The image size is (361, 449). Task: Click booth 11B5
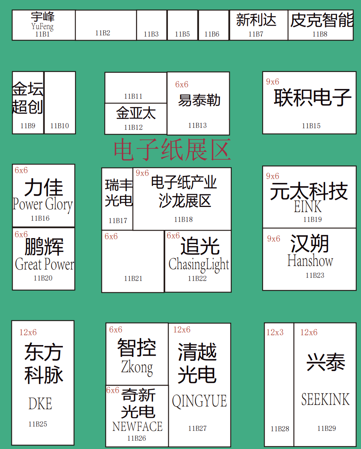coord(182,25)
